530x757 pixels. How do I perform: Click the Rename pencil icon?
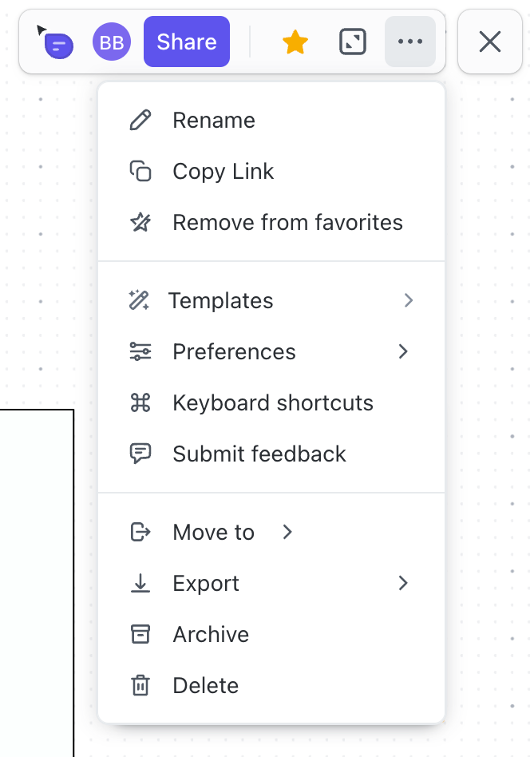(140, 120)
